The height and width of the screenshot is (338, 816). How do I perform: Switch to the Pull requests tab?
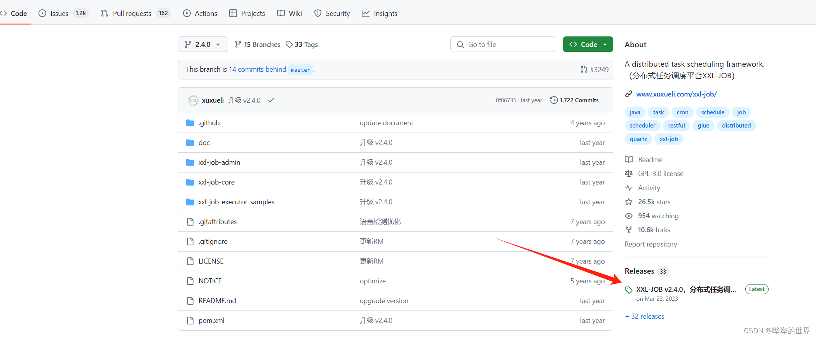tap(136, 13)
